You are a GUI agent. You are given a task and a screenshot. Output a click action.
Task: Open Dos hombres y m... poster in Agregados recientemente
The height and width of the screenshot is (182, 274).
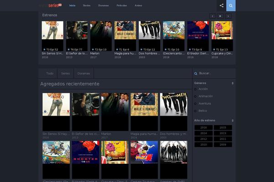tap(174, 112)
